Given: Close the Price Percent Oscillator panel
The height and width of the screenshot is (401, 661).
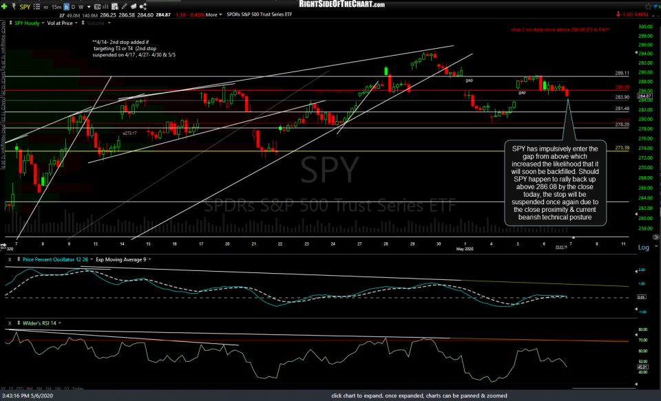Looking at the screenshot, I should tap(10, 259).
